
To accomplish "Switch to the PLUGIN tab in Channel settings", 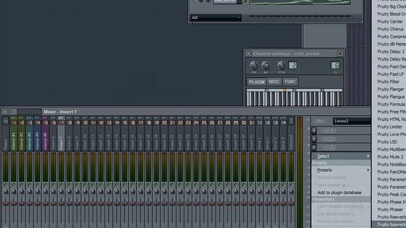I will click(256, 82).
